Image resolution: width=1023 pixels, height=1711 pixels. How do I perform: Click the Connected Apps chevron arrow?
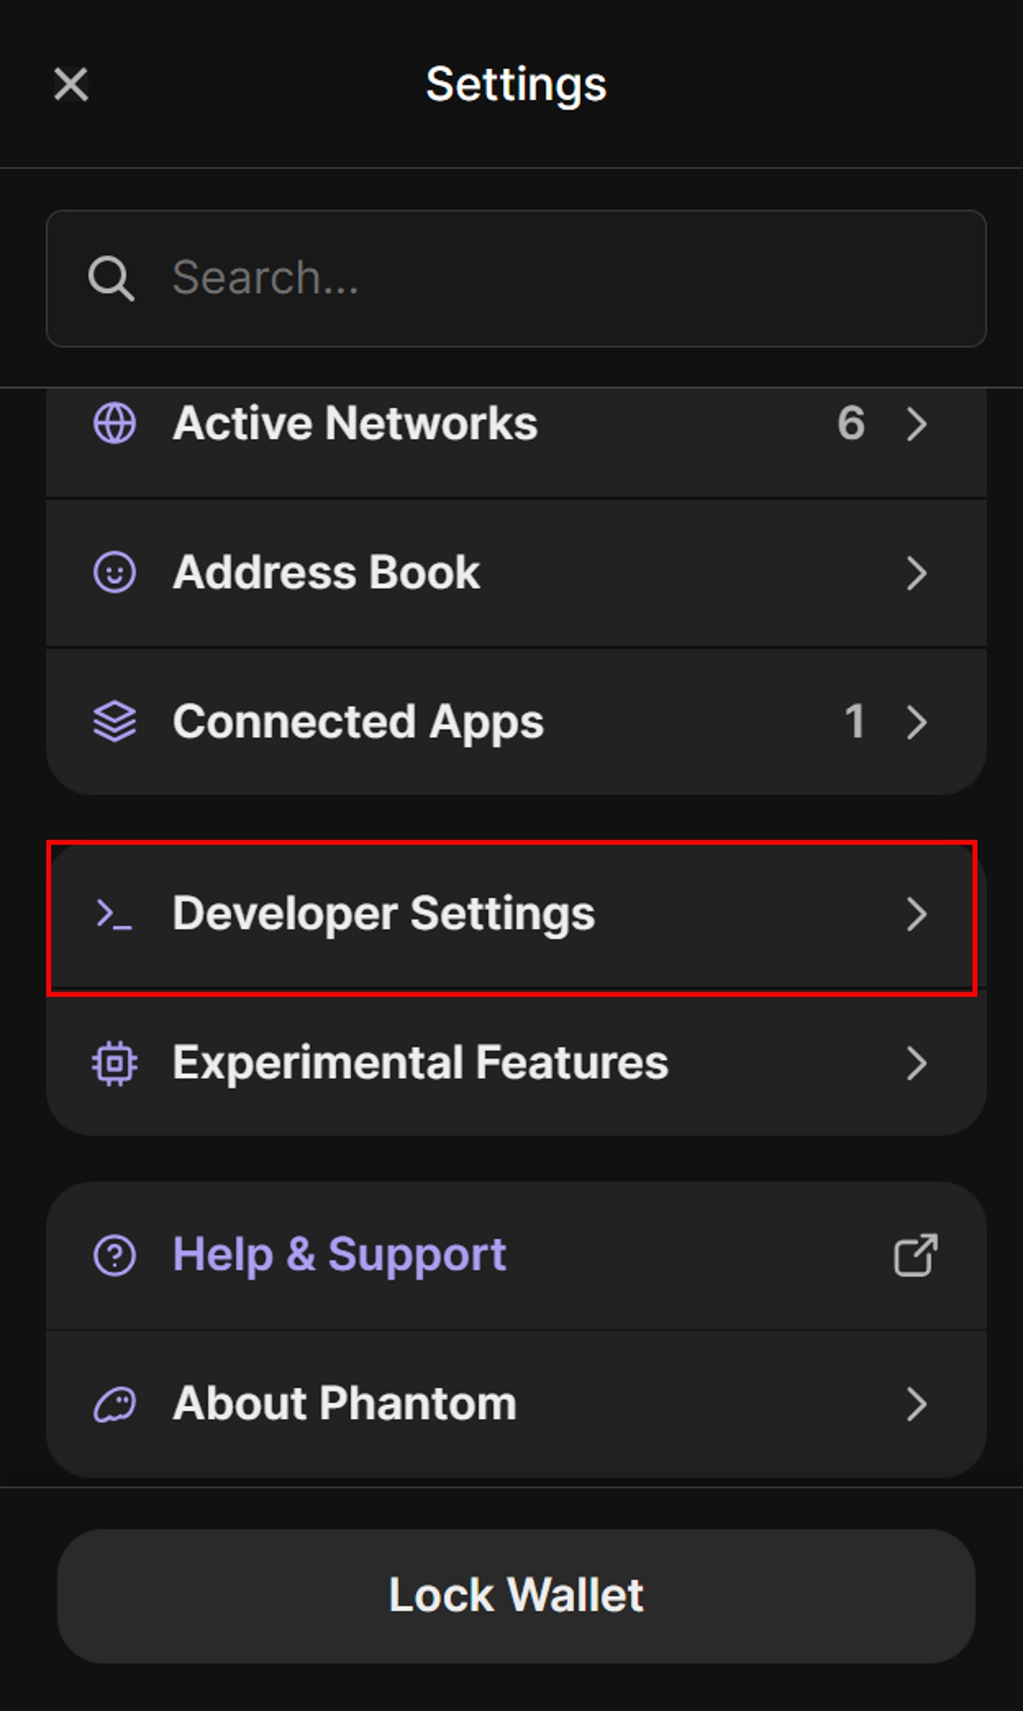pos(916,722)
